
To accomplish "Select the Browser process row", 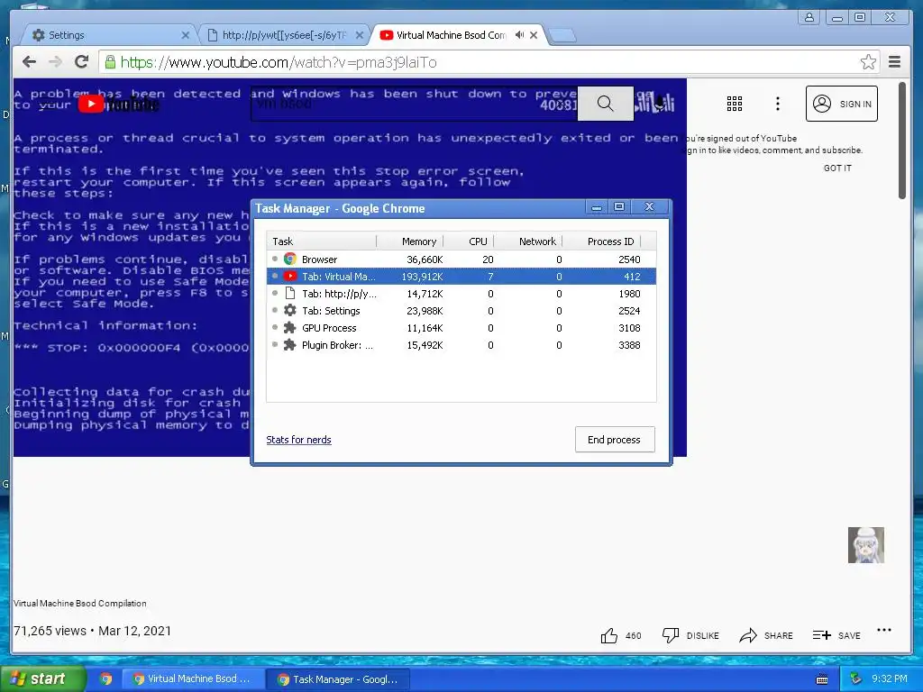I will pos(461,259).
